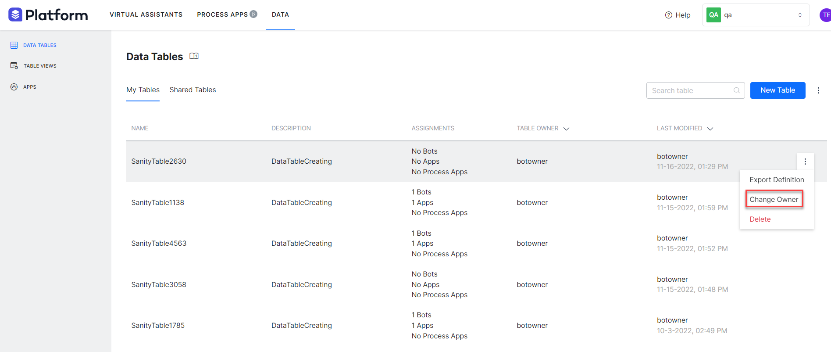The height and width of the screenshot is (352, 831).
Task: Open the user avatar profile menu
Action: point(825,15)
